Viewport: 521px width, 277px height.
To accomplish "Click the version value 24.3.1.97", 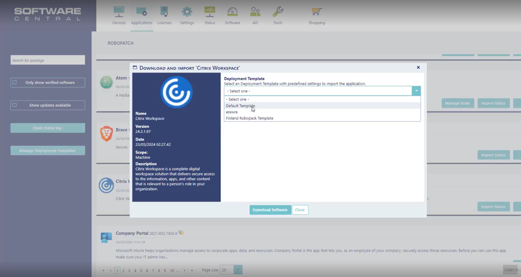I will [143, 131].
